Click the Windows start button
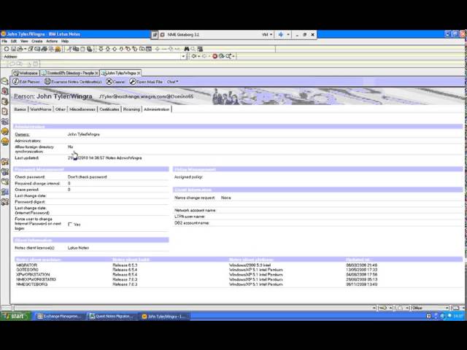 coord(15,316)
